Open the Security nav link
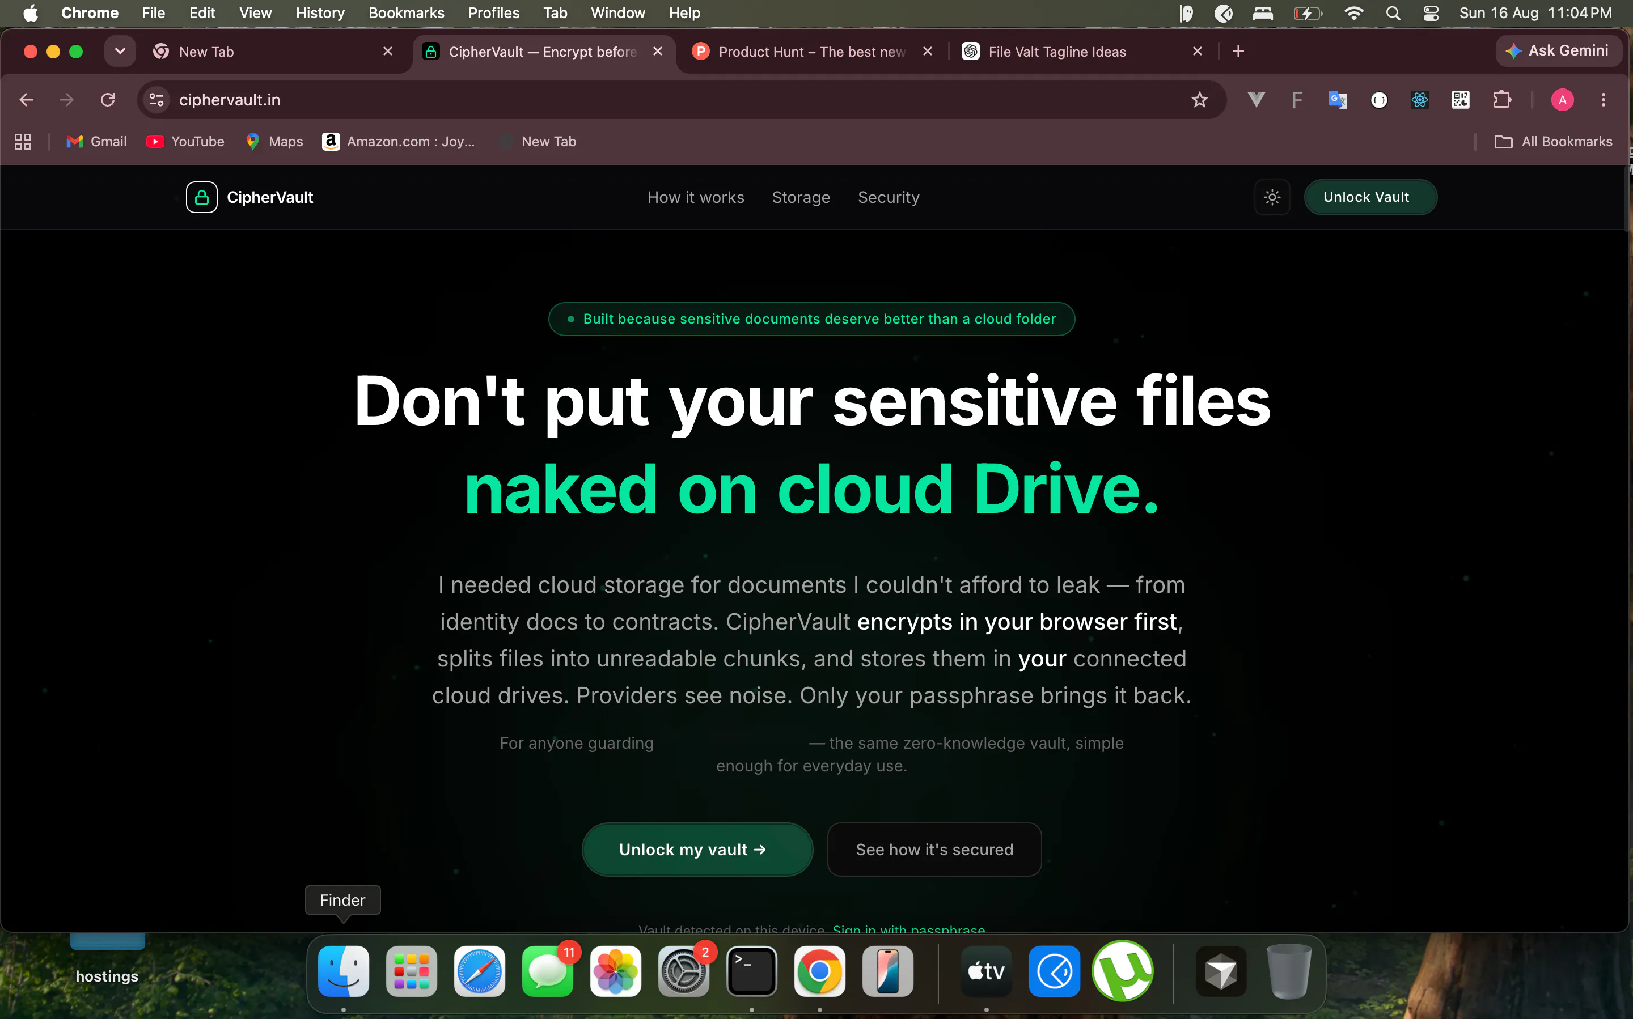1633x1019 pixels. click(x=888, y=197)
